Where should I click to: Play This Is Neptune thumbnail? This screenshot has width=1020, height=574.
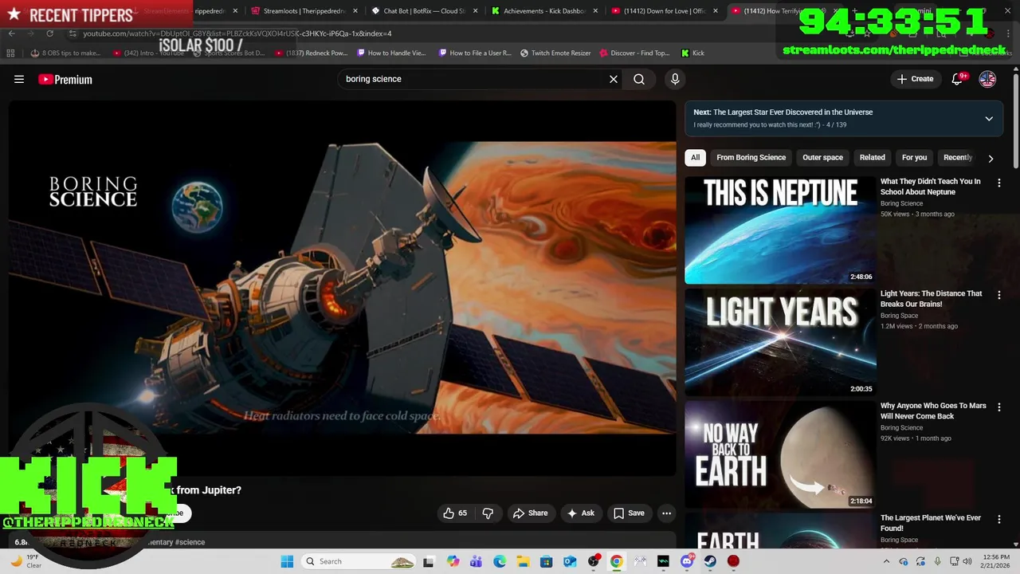pyautogui.click(x=780, y=230)
